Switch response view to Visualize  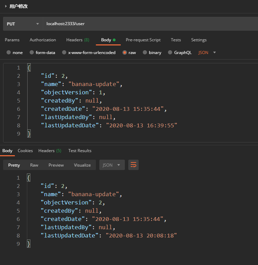coord(82,165)
